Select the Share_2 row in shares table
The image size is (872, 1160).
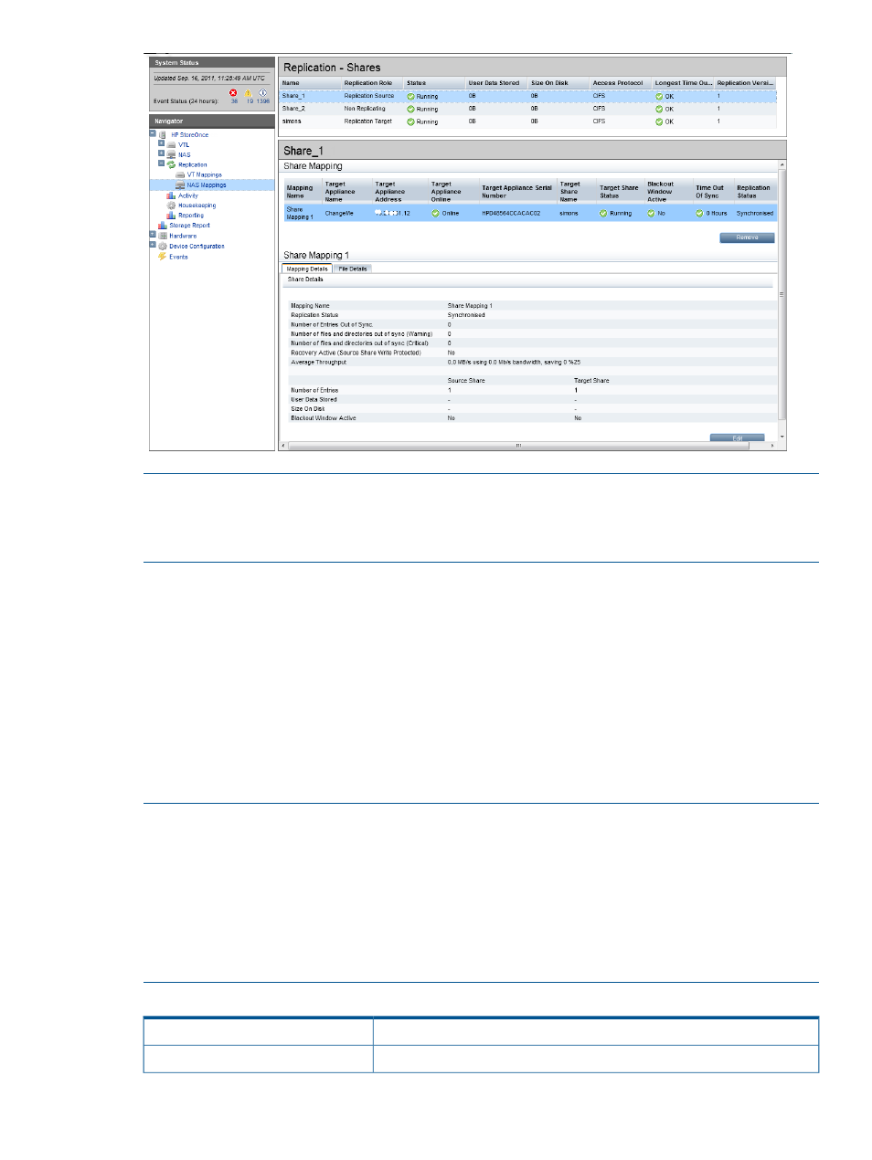click(528, 109)
